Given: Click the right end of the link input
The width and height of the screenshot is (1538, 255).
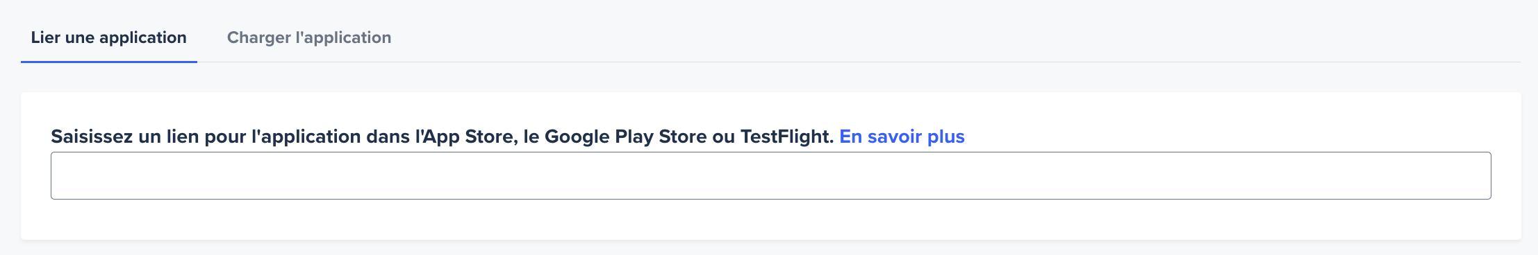Looking at the screenshot, I should [1473, 176].
